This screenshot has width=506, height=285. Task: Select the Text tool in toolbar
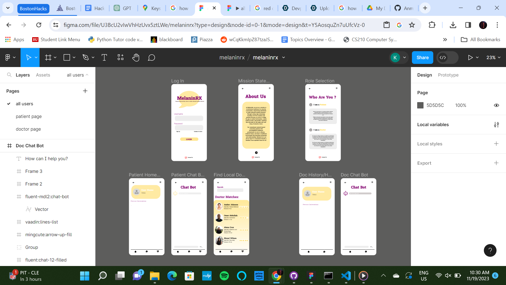click(104, 58)
